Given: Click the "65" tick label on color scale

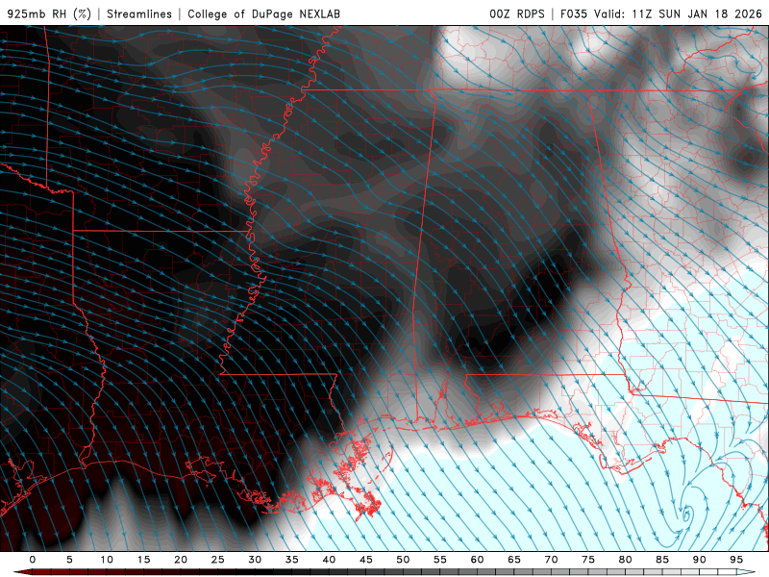Looking at the screenshot, I should click(514, 560).
